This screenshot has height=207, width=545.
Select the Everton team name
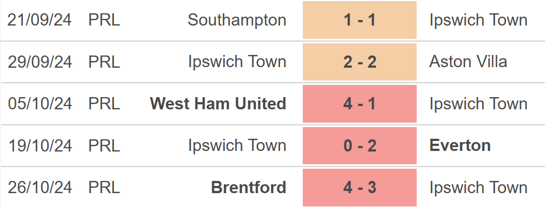(x=460, y=145)
